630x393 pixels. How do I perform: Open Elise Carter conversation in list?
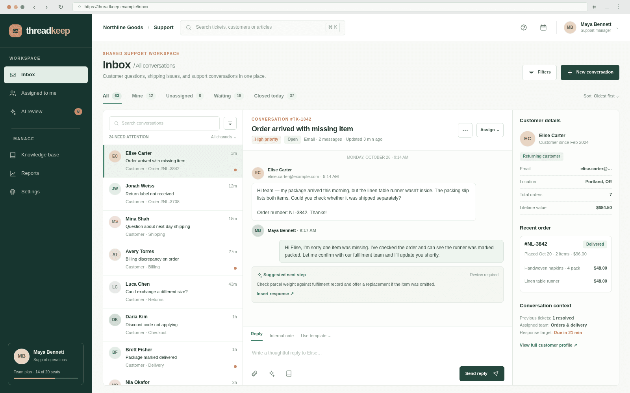click(173, 161)
